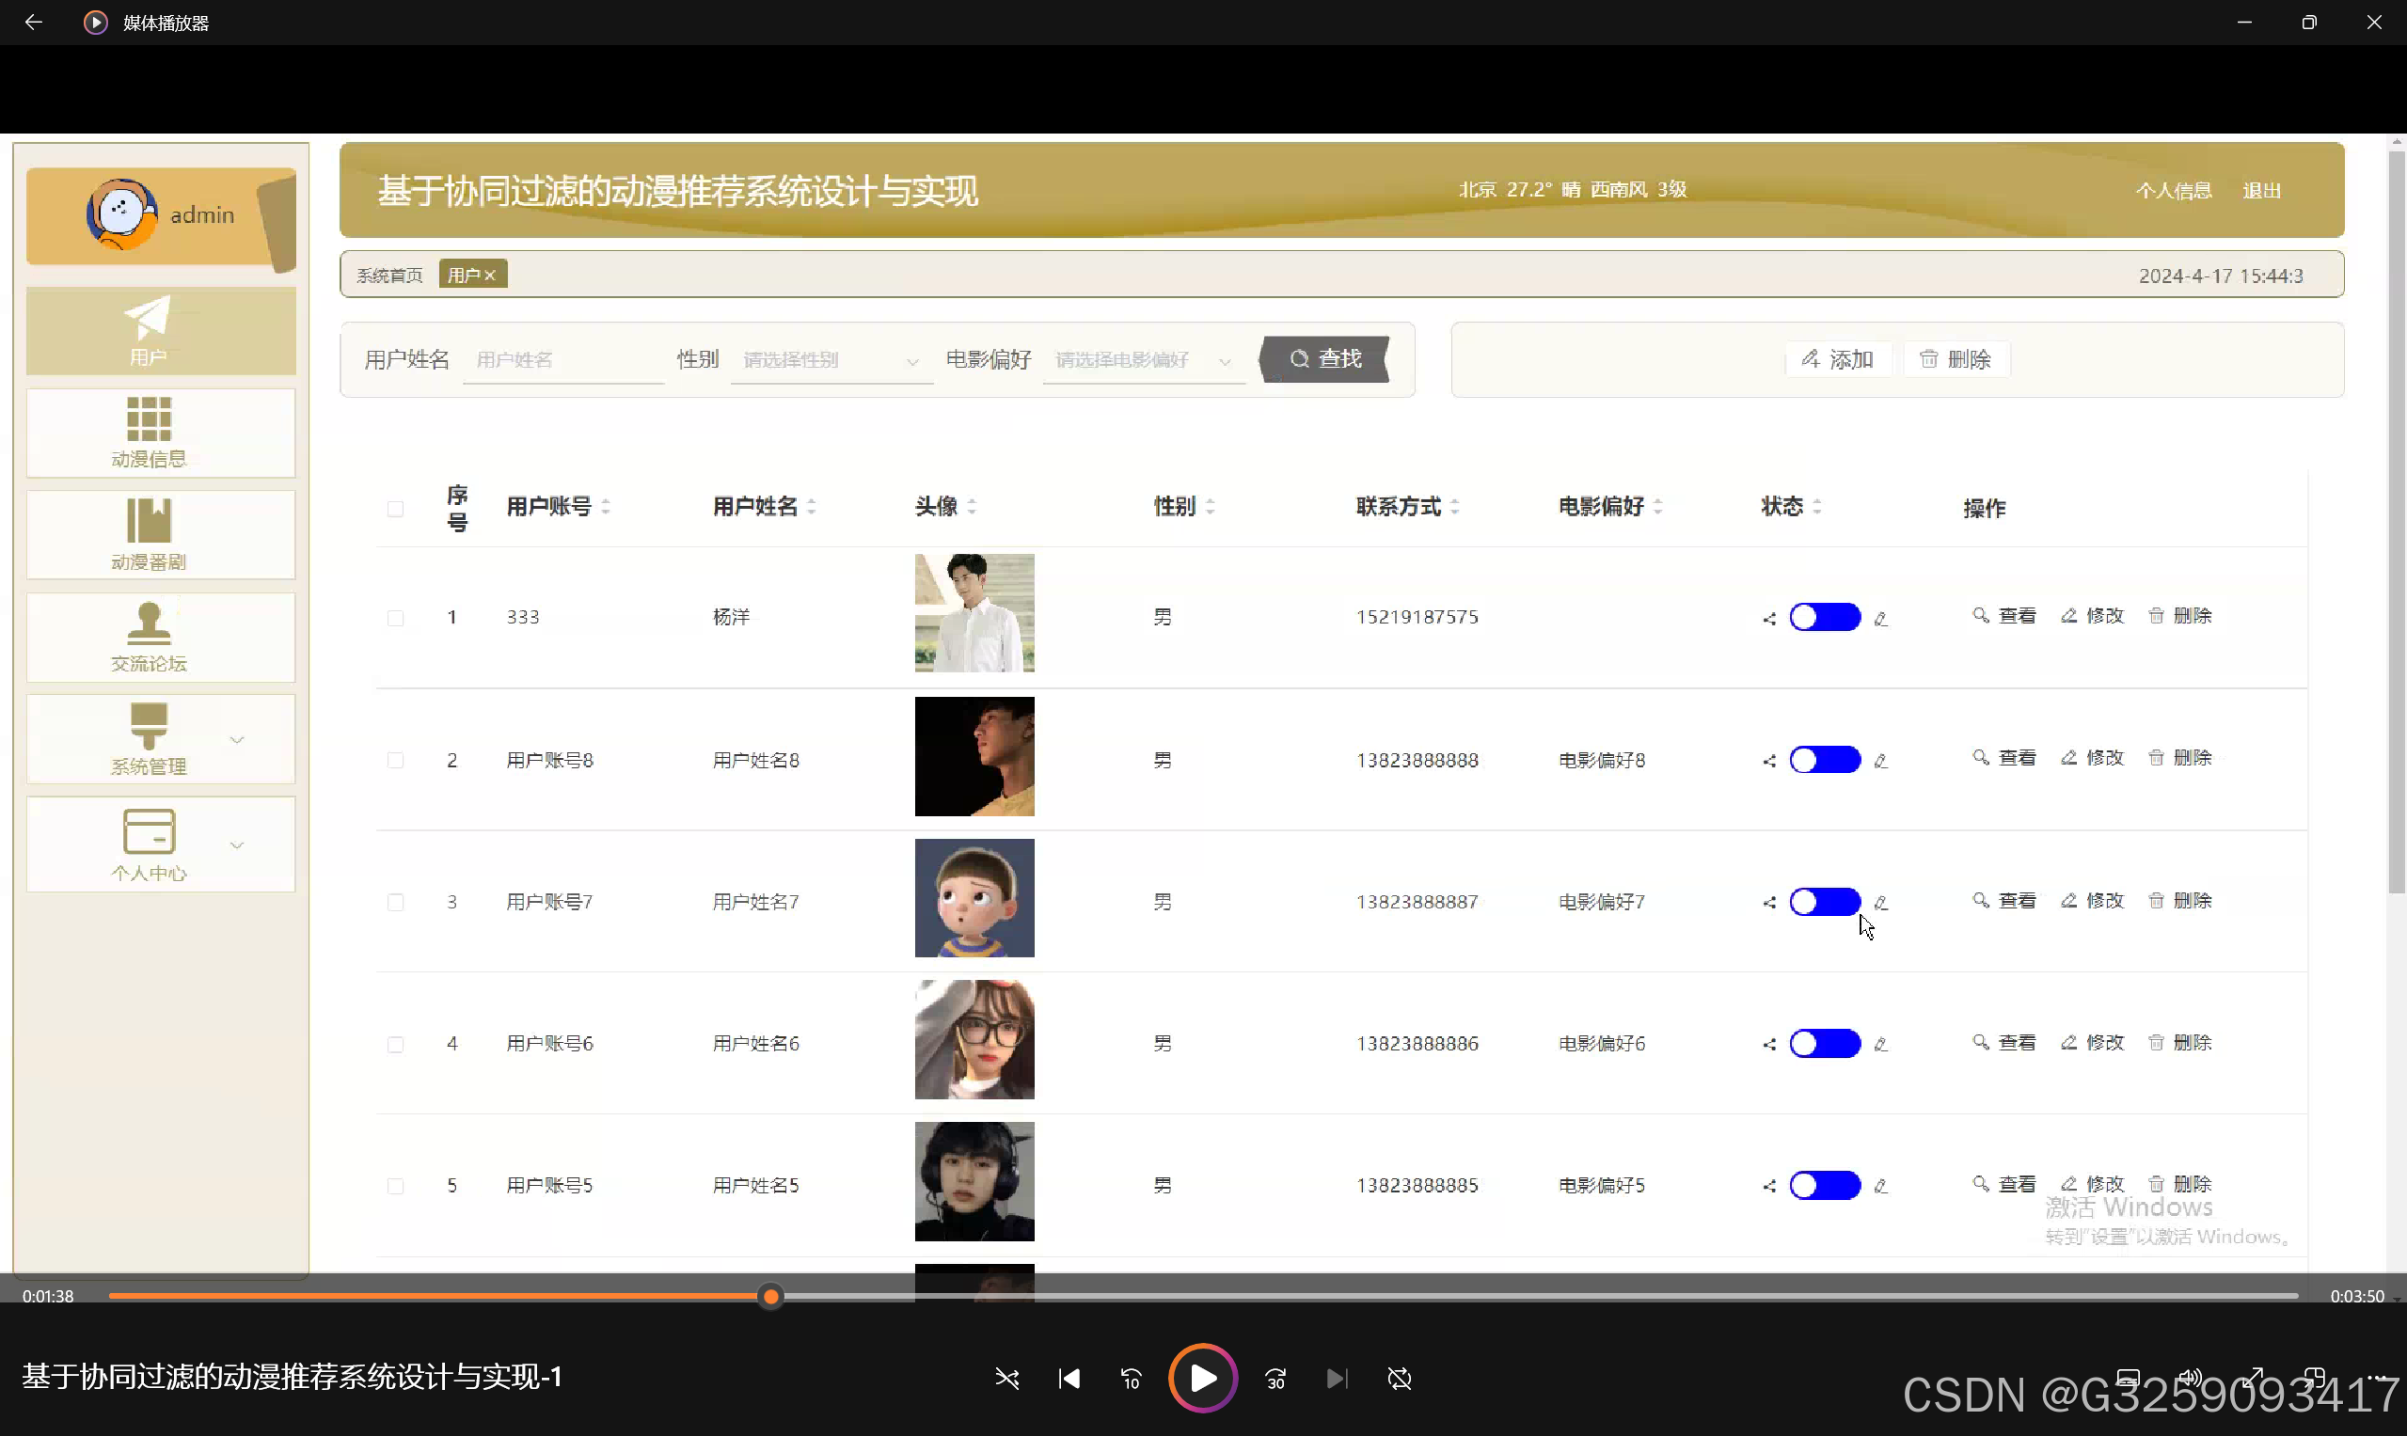Click the 用户姓名 input field
The height and width of the screenshot is (1436, 2407).
(x=563, y=360)
